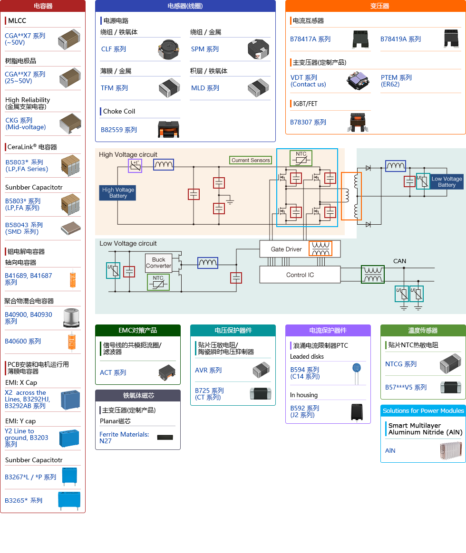Click the Buck Converter block
This screenshot has height=553, width=466.
(158, 263)
